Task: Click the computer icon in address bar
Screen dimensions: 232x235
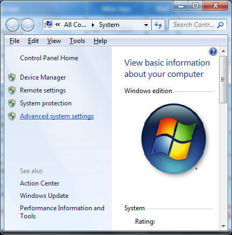Action: tap(48, 25)
